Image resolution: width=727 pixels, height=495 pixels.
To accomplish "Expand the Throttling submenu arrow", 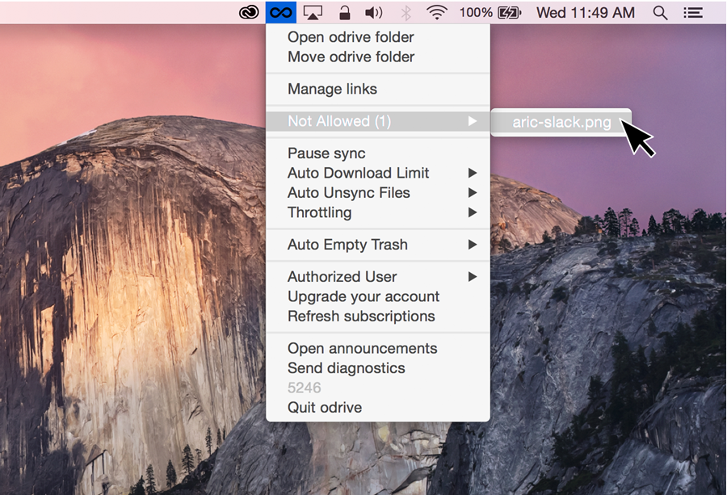I will click(473, 212).
